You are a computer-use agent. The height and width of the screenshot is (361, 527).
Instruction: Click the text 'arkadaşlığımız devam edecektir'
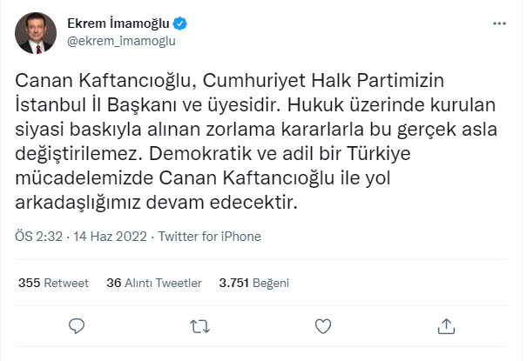157,204
